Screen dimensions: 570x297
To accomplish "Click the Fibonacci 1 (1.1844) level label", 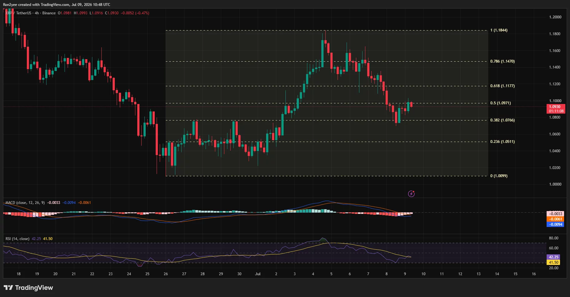I will click(x=499, y=30).
